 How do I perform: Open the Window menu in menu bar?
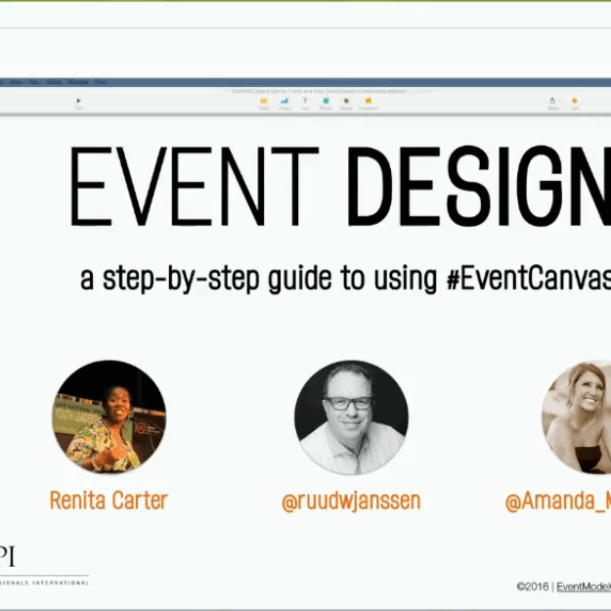78,82
